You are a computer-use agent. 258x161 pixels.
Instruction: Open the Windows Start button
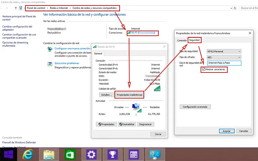9,155
